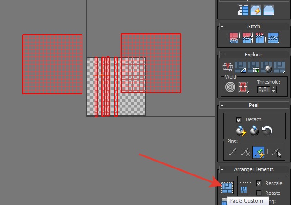Click the first icon in Explode row
This screenshot has width=291, height=205.
click(x=227, y=68)
